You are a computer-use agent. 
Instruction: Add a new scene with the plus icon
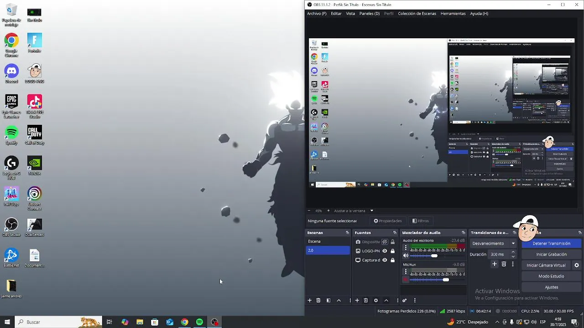(x=309, y=301)
